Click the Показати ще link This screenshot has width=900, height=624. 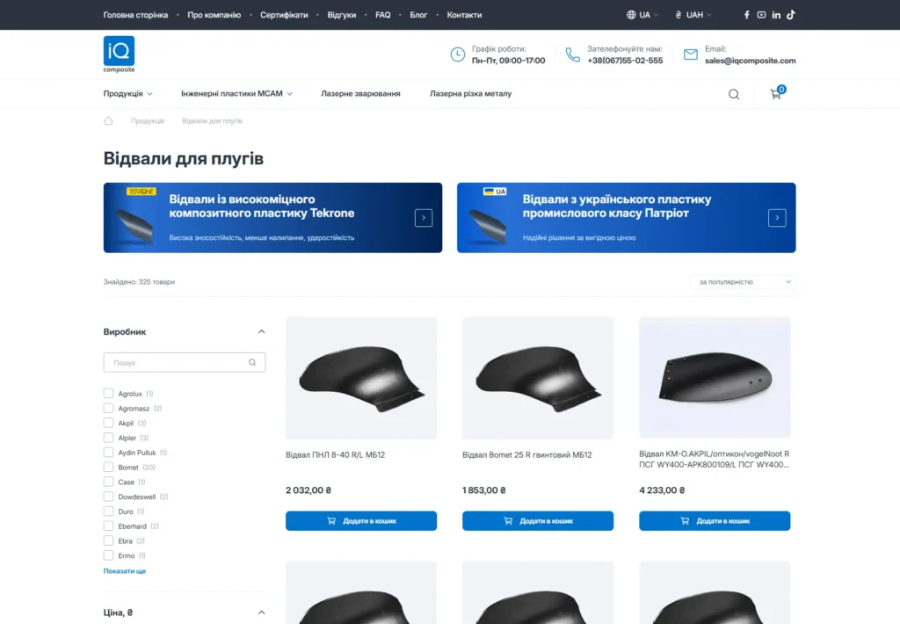(x=125, y=571)
